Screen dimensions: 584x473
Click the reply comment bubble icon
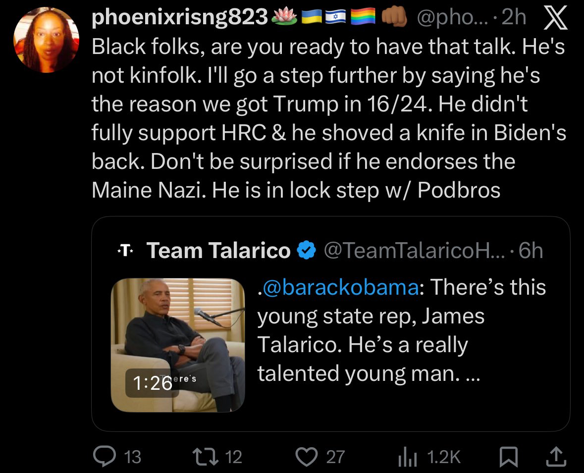105,456
